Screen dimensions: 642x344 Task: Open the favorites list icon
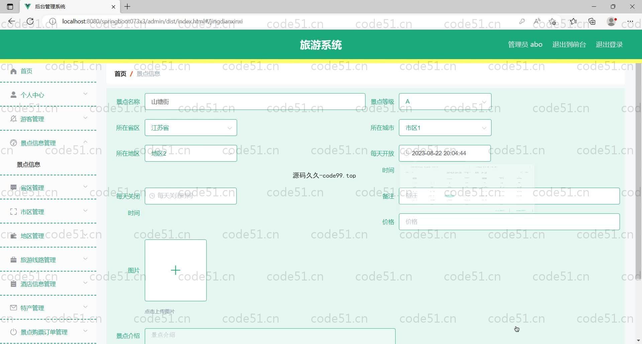point(573,21)
